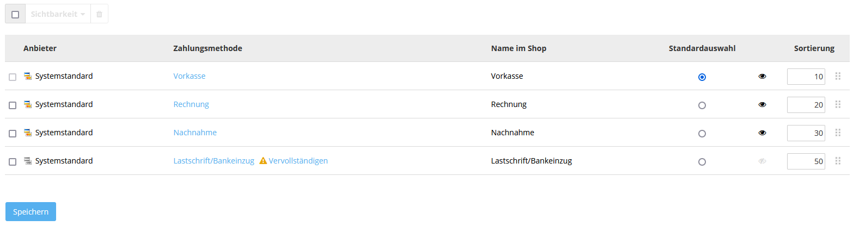This screenshot has width=859, height=226.
Task: Open the Vorkasse payment method link
Action: click(x=190, y=76)
